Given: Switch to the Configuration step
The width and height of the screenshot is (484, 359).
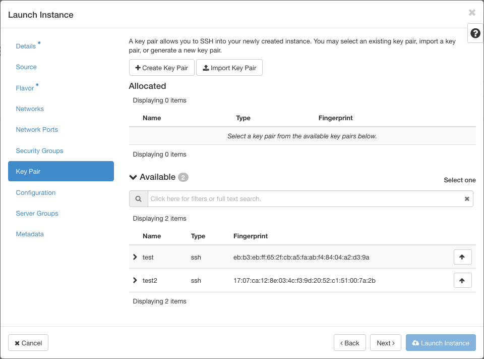Looking at the screenshot, I should (x=35, y=192).
